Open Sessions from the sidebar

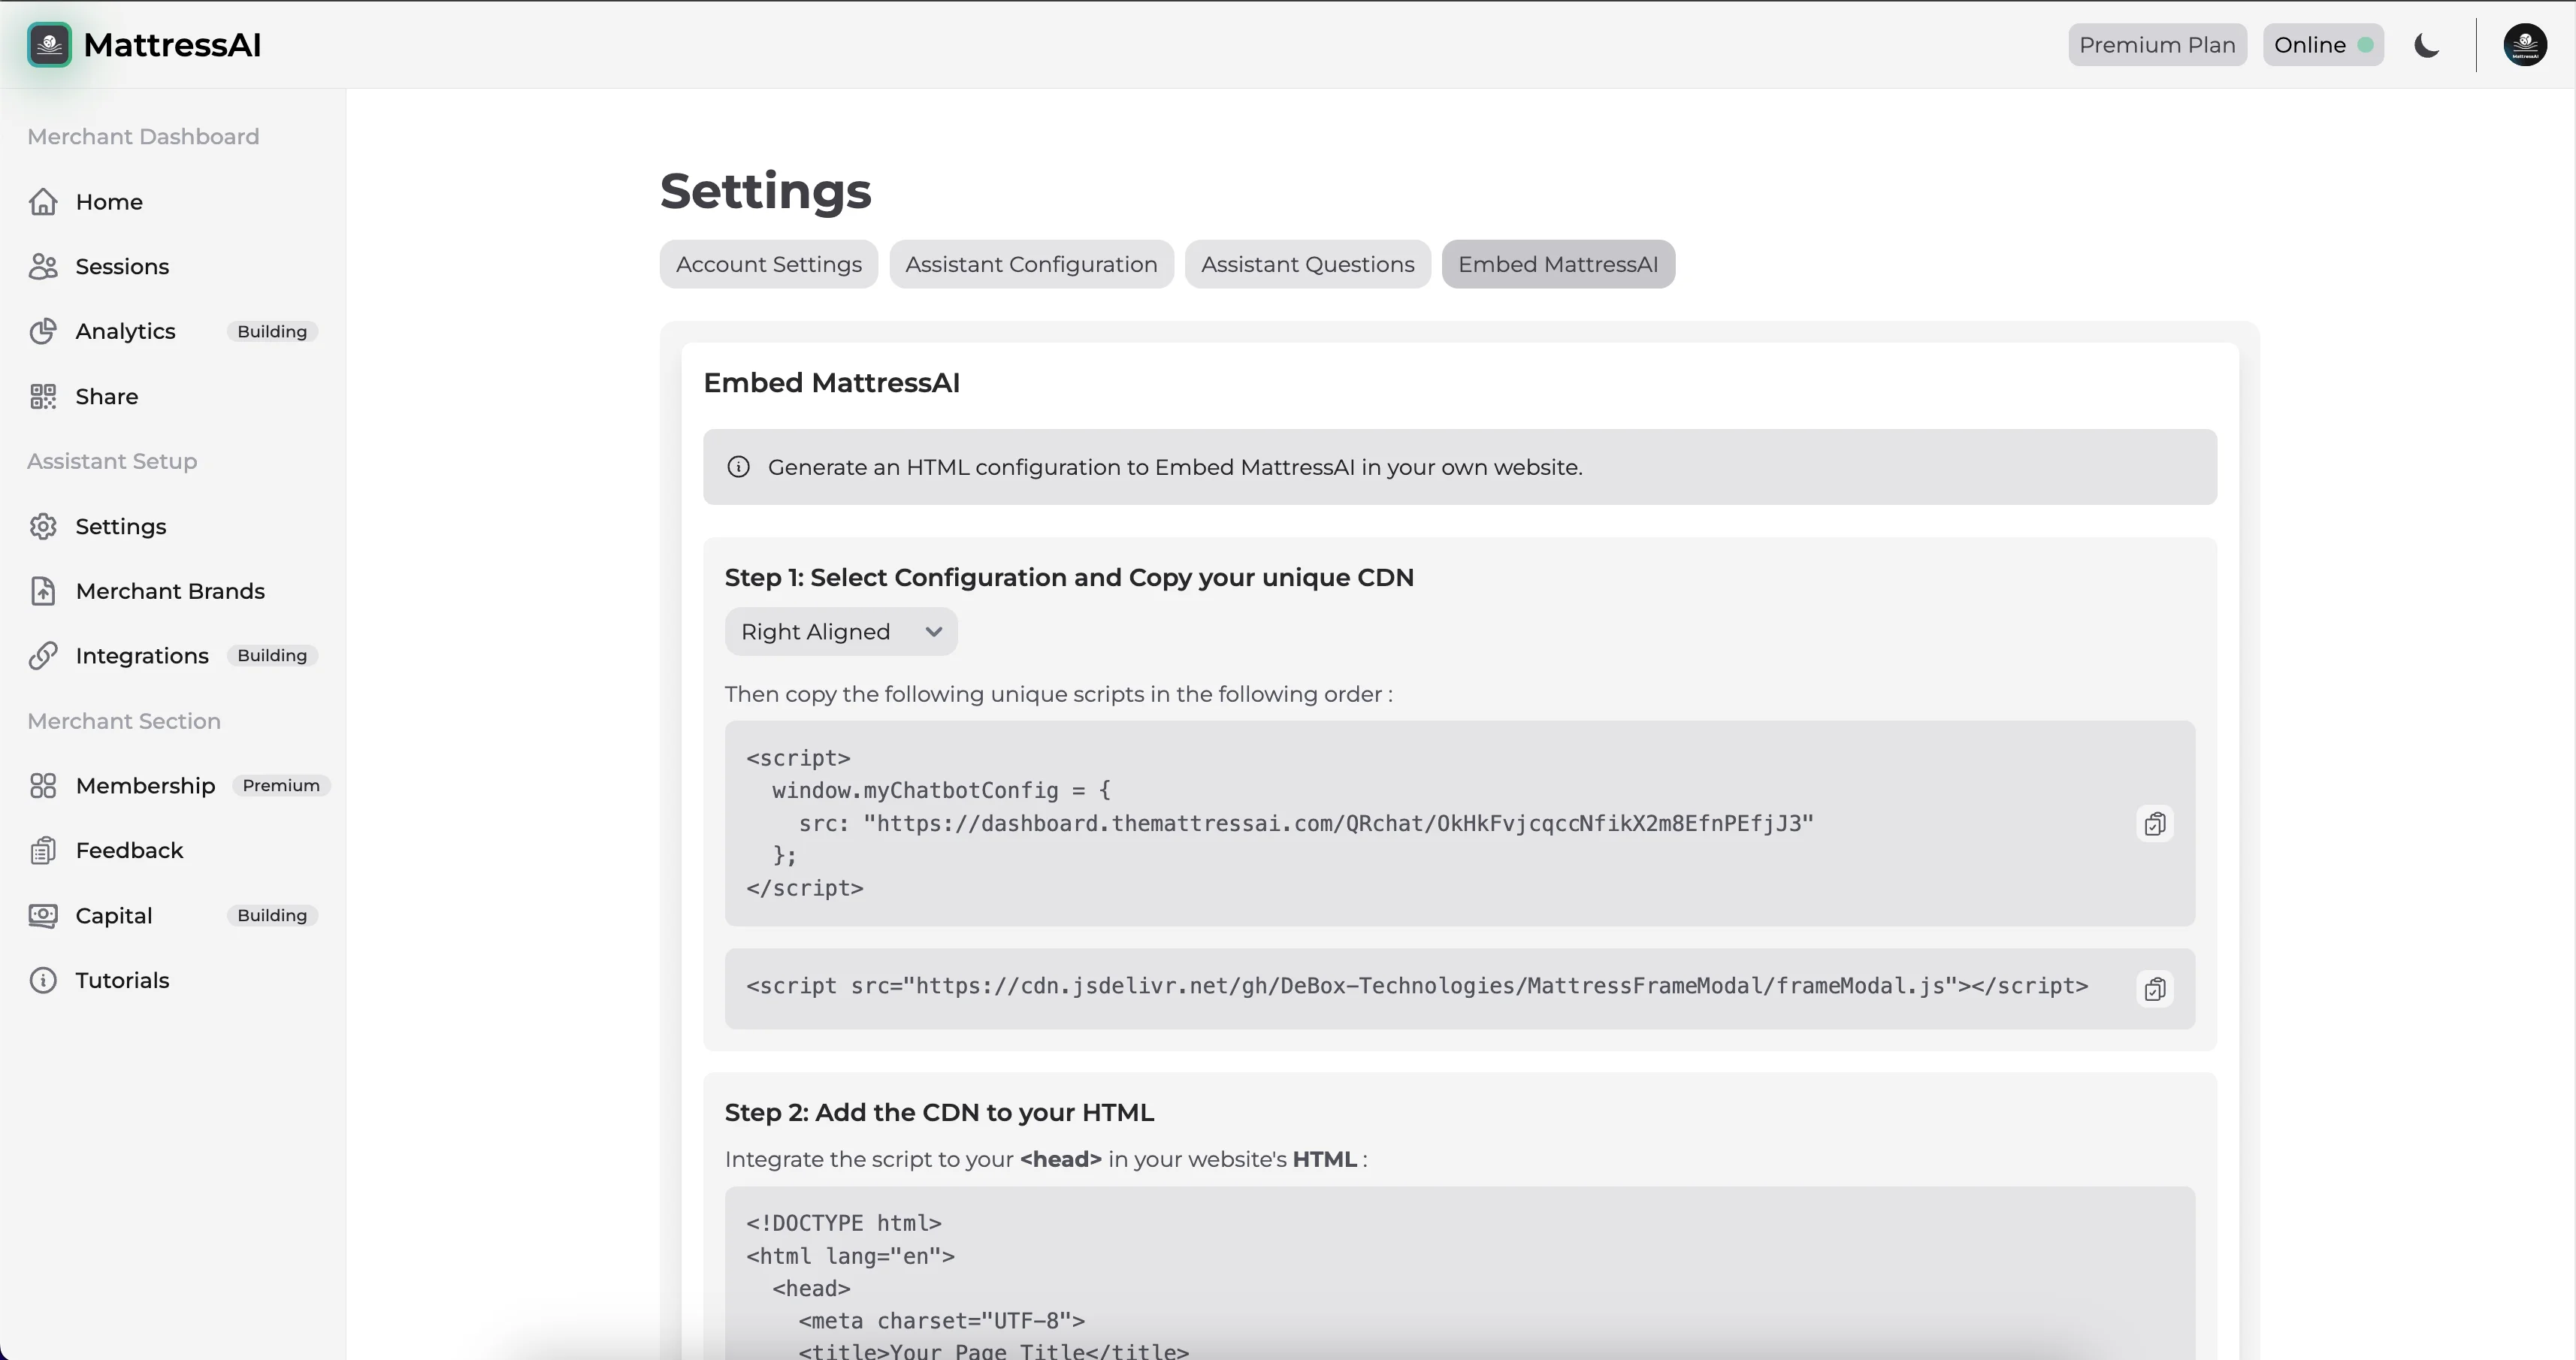(122, 267)
